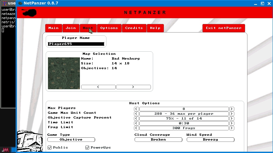Toggle the PowerUps checkbox
Viewport: 273px width, 153px height.
click(x=87, y=148)
